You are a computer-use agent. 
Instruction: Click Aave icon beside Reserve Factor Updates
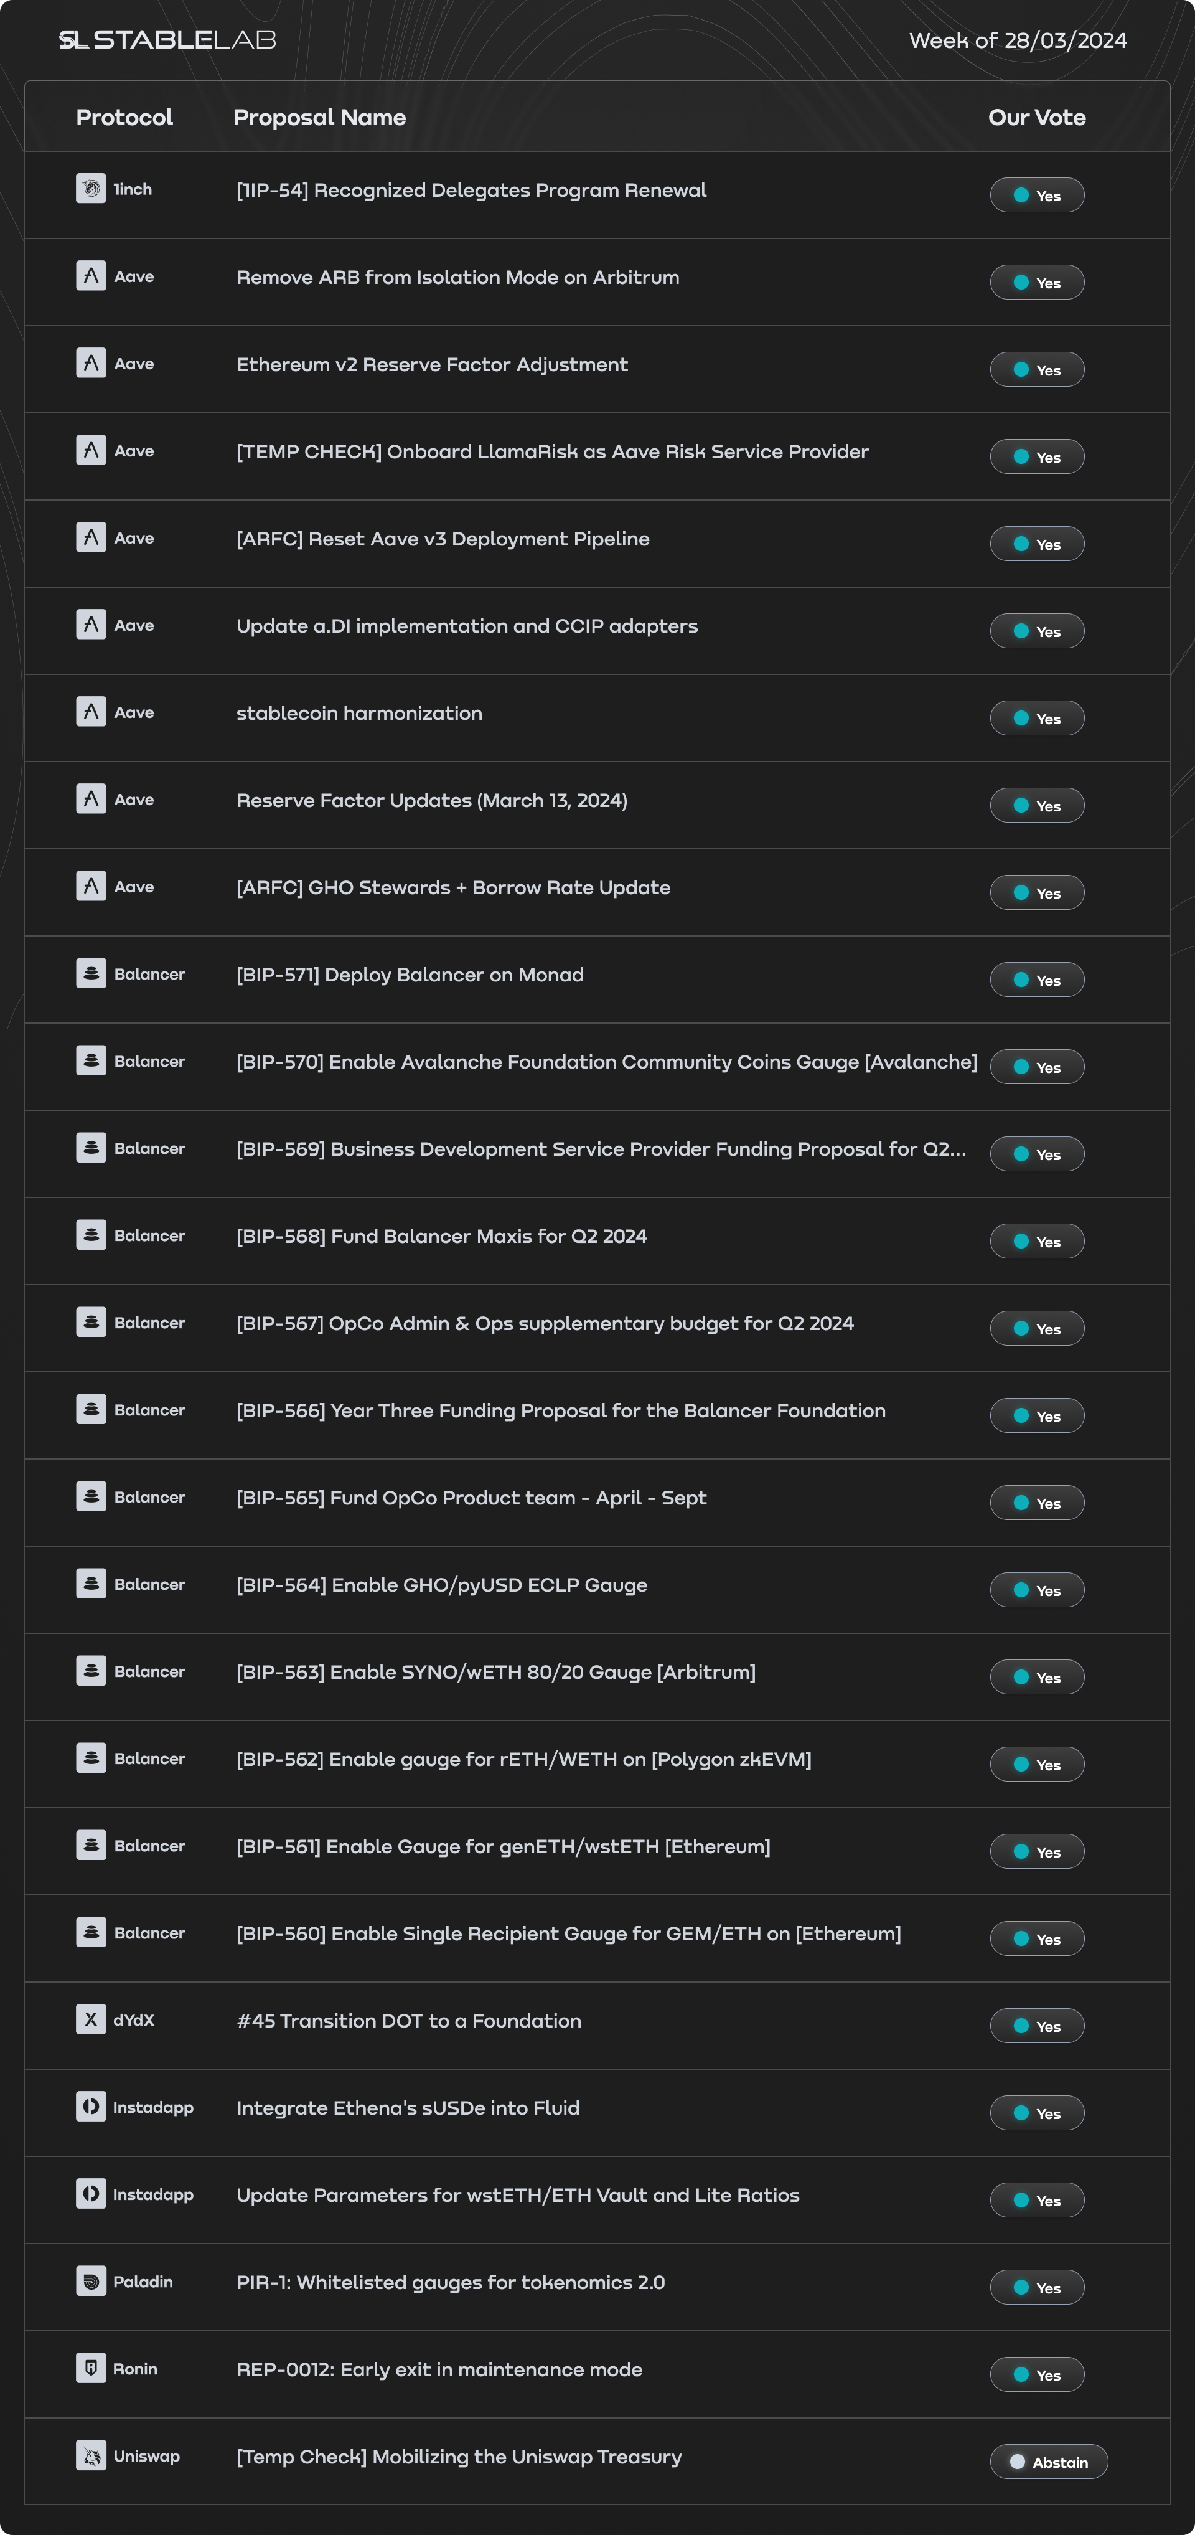90,798
